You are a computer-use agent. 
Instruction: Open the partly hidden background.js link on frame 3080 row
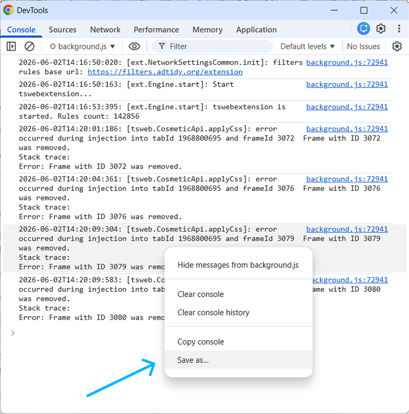tap(350, 280)
